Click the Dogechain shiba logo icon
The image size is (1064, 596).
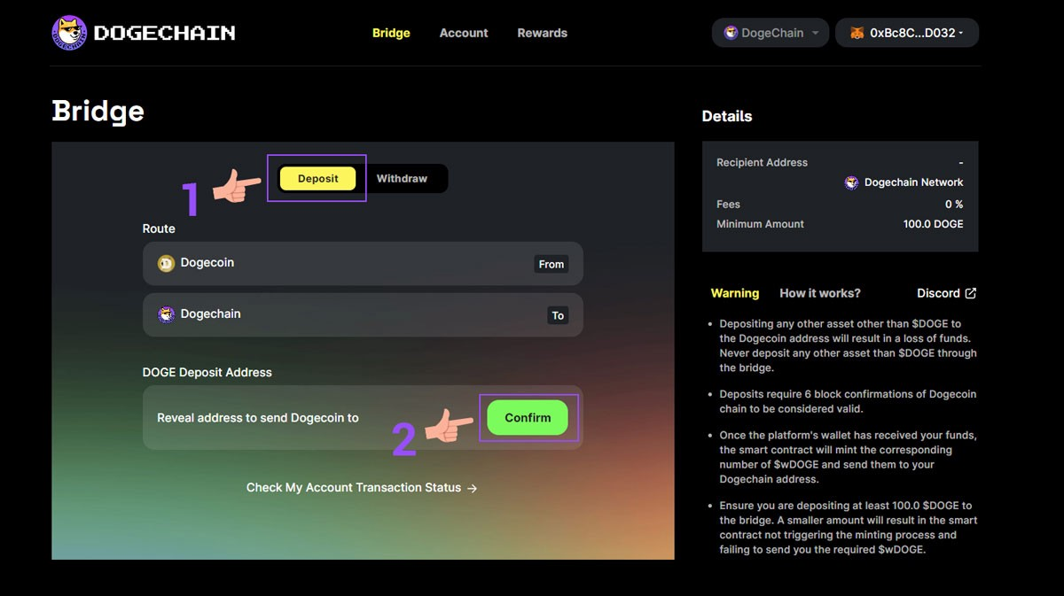click(69, 33)
